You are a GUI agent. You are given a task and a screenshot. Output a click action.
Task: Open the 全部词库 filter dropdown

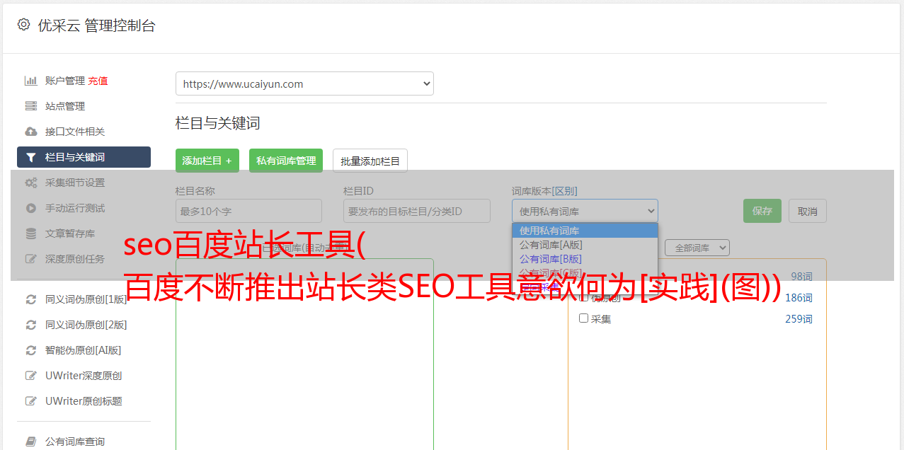[x=697, y=248]
